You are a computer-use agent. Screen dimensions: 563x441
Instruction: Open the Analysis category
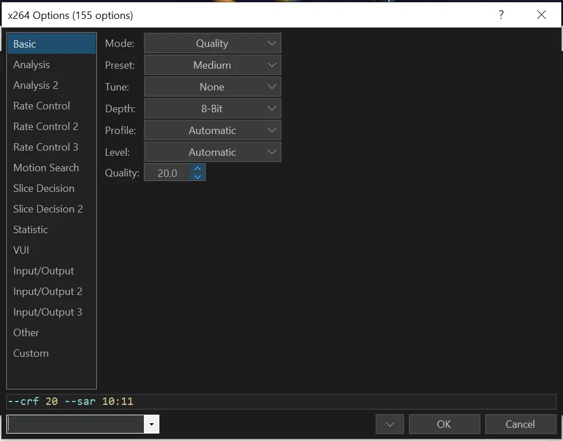pyautogui.click(x=52, y=65)
